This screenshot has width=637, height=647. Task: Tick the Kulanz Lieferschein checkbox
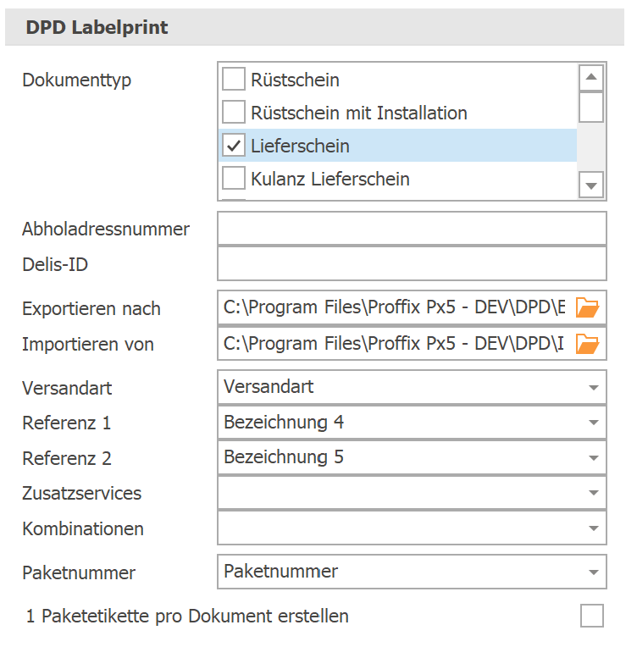tap(234, 178)
